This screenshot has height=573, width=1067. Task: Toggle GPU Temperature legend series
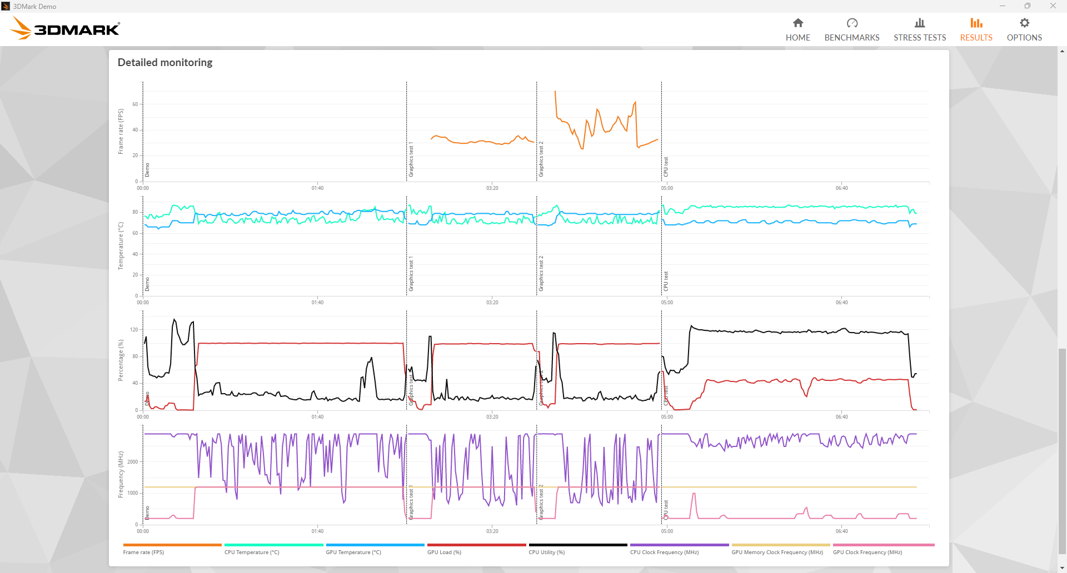pyautogui.click(x=353, y=552)
